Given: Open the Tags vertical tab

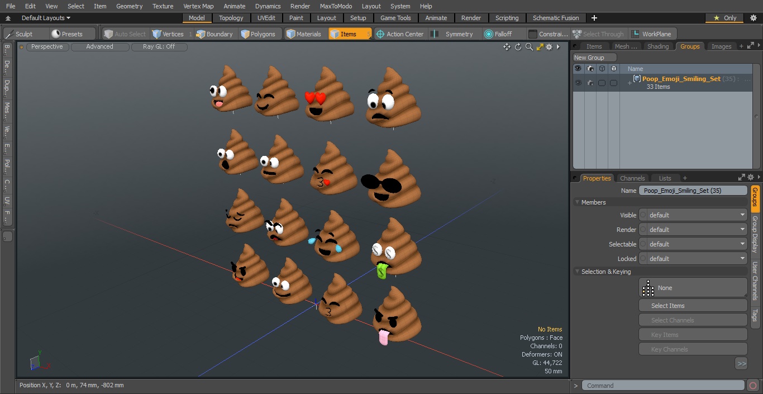Looking at the screenshot, I should click(x=755, y=316).
